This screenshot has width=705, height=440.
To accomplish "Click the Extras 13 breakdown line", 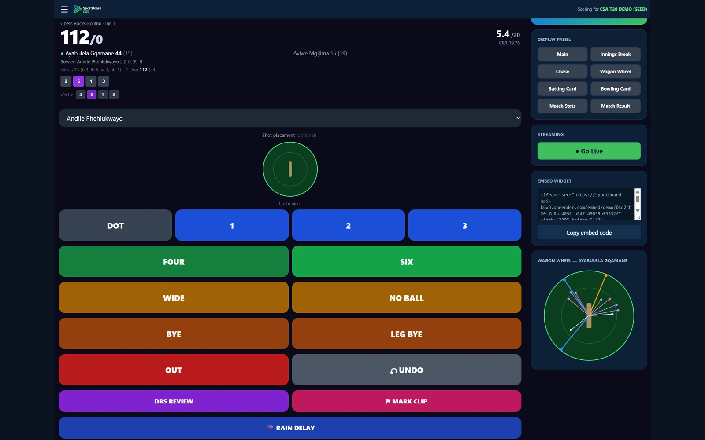I will click(x=91, y=70).
